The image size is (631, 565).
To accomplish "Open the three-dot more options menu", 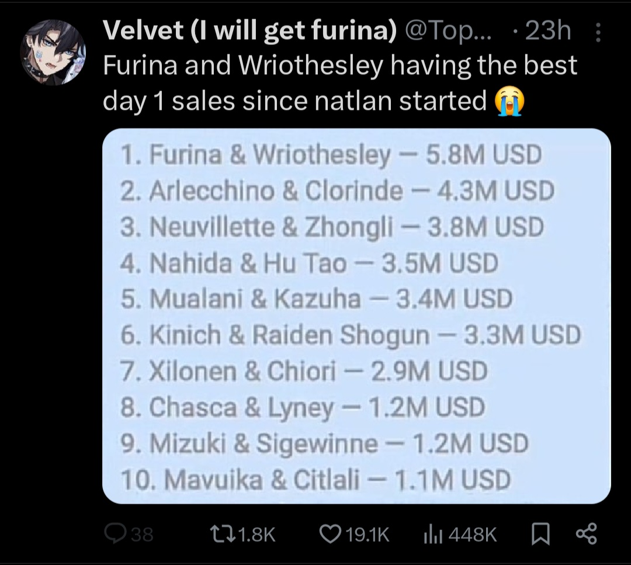I will click(598, 33).
